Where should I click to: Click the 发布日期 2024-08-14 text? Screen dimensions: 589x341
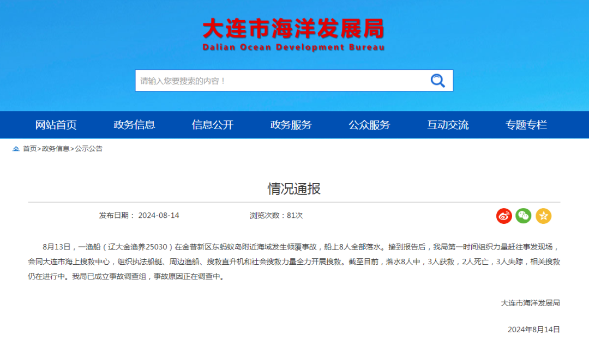(139, 216)
